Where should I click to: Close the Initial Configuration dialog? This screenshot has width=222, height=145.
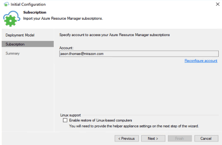click(218, 4)
